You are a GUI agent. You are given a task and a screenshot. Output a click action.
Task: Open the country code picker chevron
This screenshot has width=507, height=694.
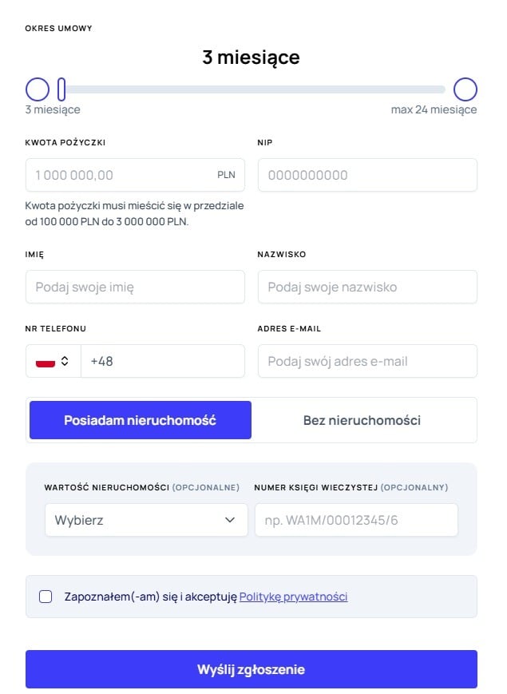pos(66,361)
